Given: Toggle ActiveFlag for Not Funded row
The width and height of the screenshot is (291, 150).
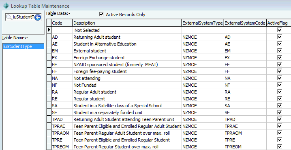Looking at the screenshot, I should (280, 85).
